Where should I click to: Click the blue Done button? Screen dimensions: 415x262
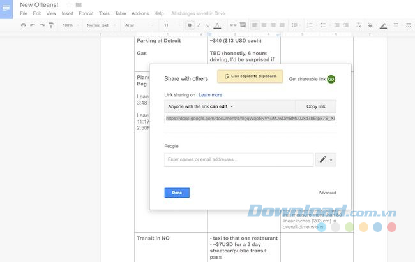[x=177, y=193]
